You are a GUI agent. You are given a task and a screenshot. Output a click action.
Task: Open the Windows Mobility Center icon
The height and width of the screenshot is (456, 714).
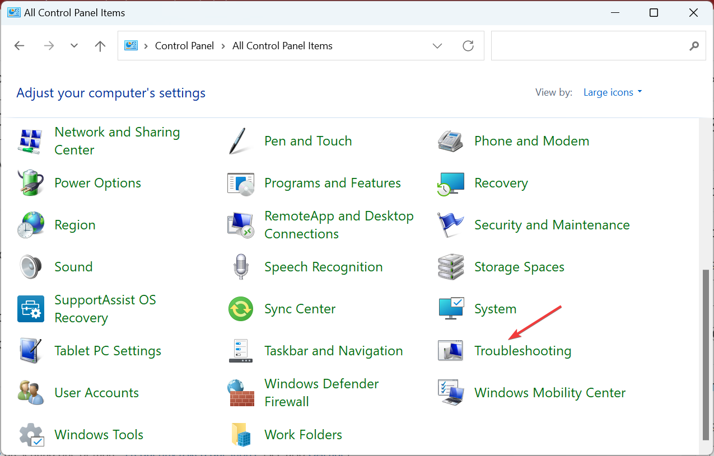(x=451, y=393)
